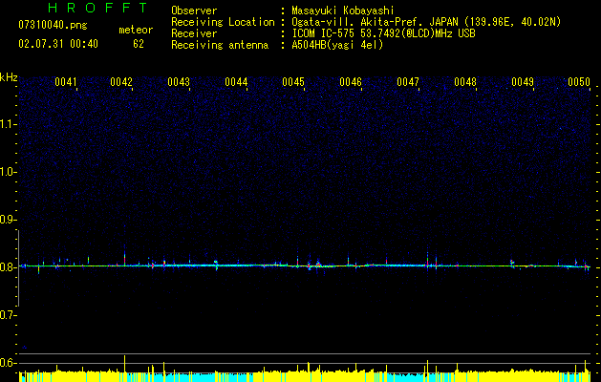Screen dimensions: 601x382
Task: Click time marker 0046
Action: click(x=351, y=82)
